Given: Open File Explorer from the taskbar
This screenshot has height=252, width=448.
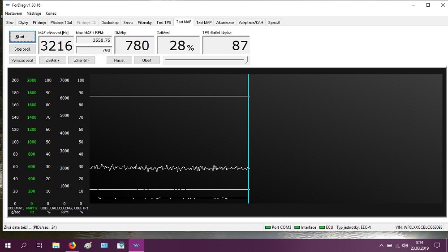Looking at the screenshot, I should point(56,245).
